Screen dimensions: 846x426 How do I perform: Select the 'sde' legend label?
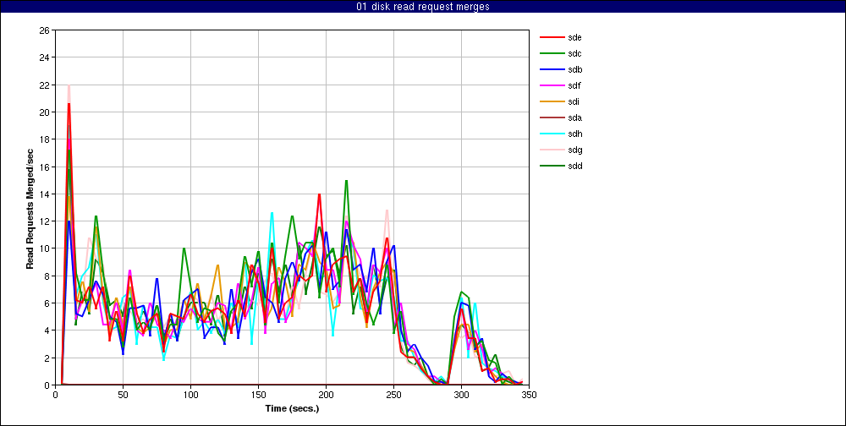[x=575, y=37]
